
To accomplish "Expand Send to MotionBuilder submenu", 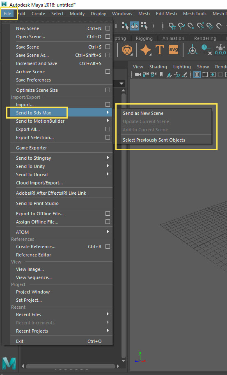I will point(108,121).
